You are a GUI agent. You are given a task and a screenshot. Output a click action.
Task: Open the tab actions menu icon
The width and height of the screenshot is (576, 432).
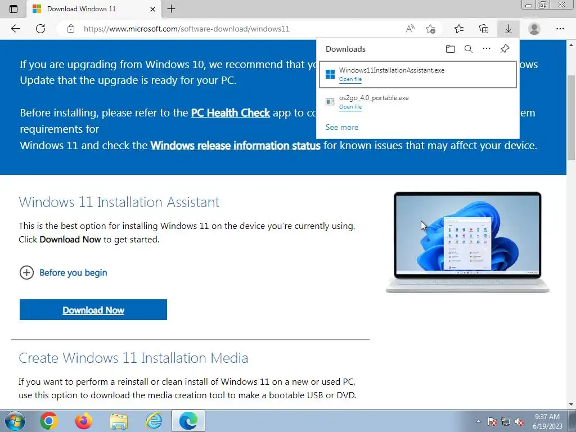[13, 9]
